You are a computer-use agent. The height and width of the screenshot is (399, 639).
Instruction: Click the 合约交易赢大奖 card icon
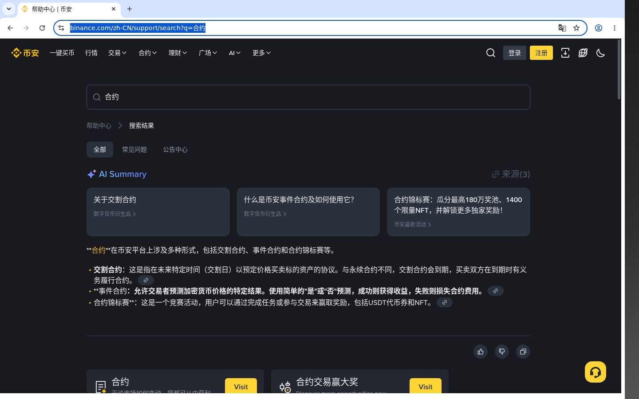pos(285,387)
